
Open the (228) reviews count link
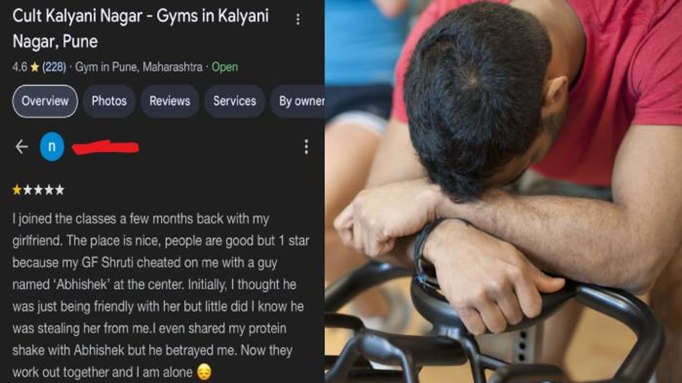point(54,68)
